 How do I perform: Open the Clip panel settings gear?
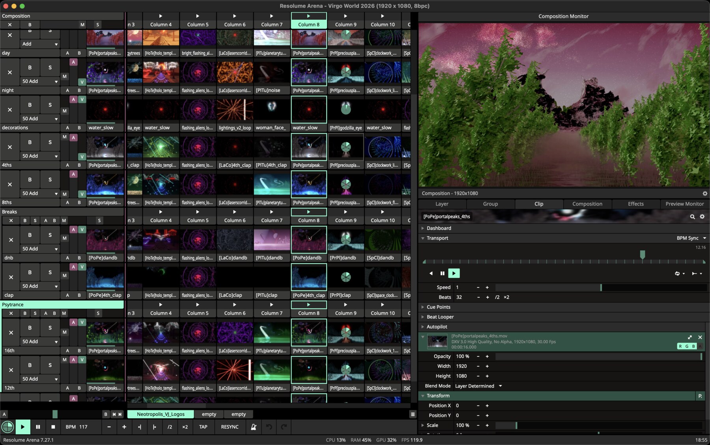point(702,217)
